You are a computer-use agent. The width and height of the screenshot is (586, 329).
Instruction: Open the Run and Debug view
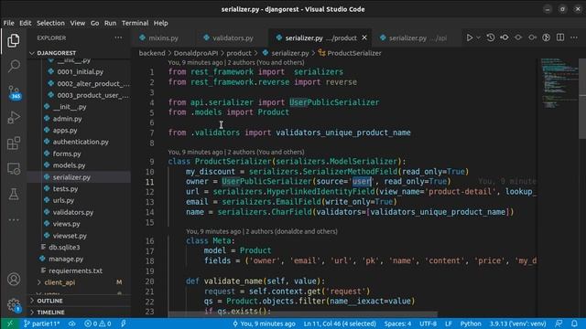[x=14, y=118]
